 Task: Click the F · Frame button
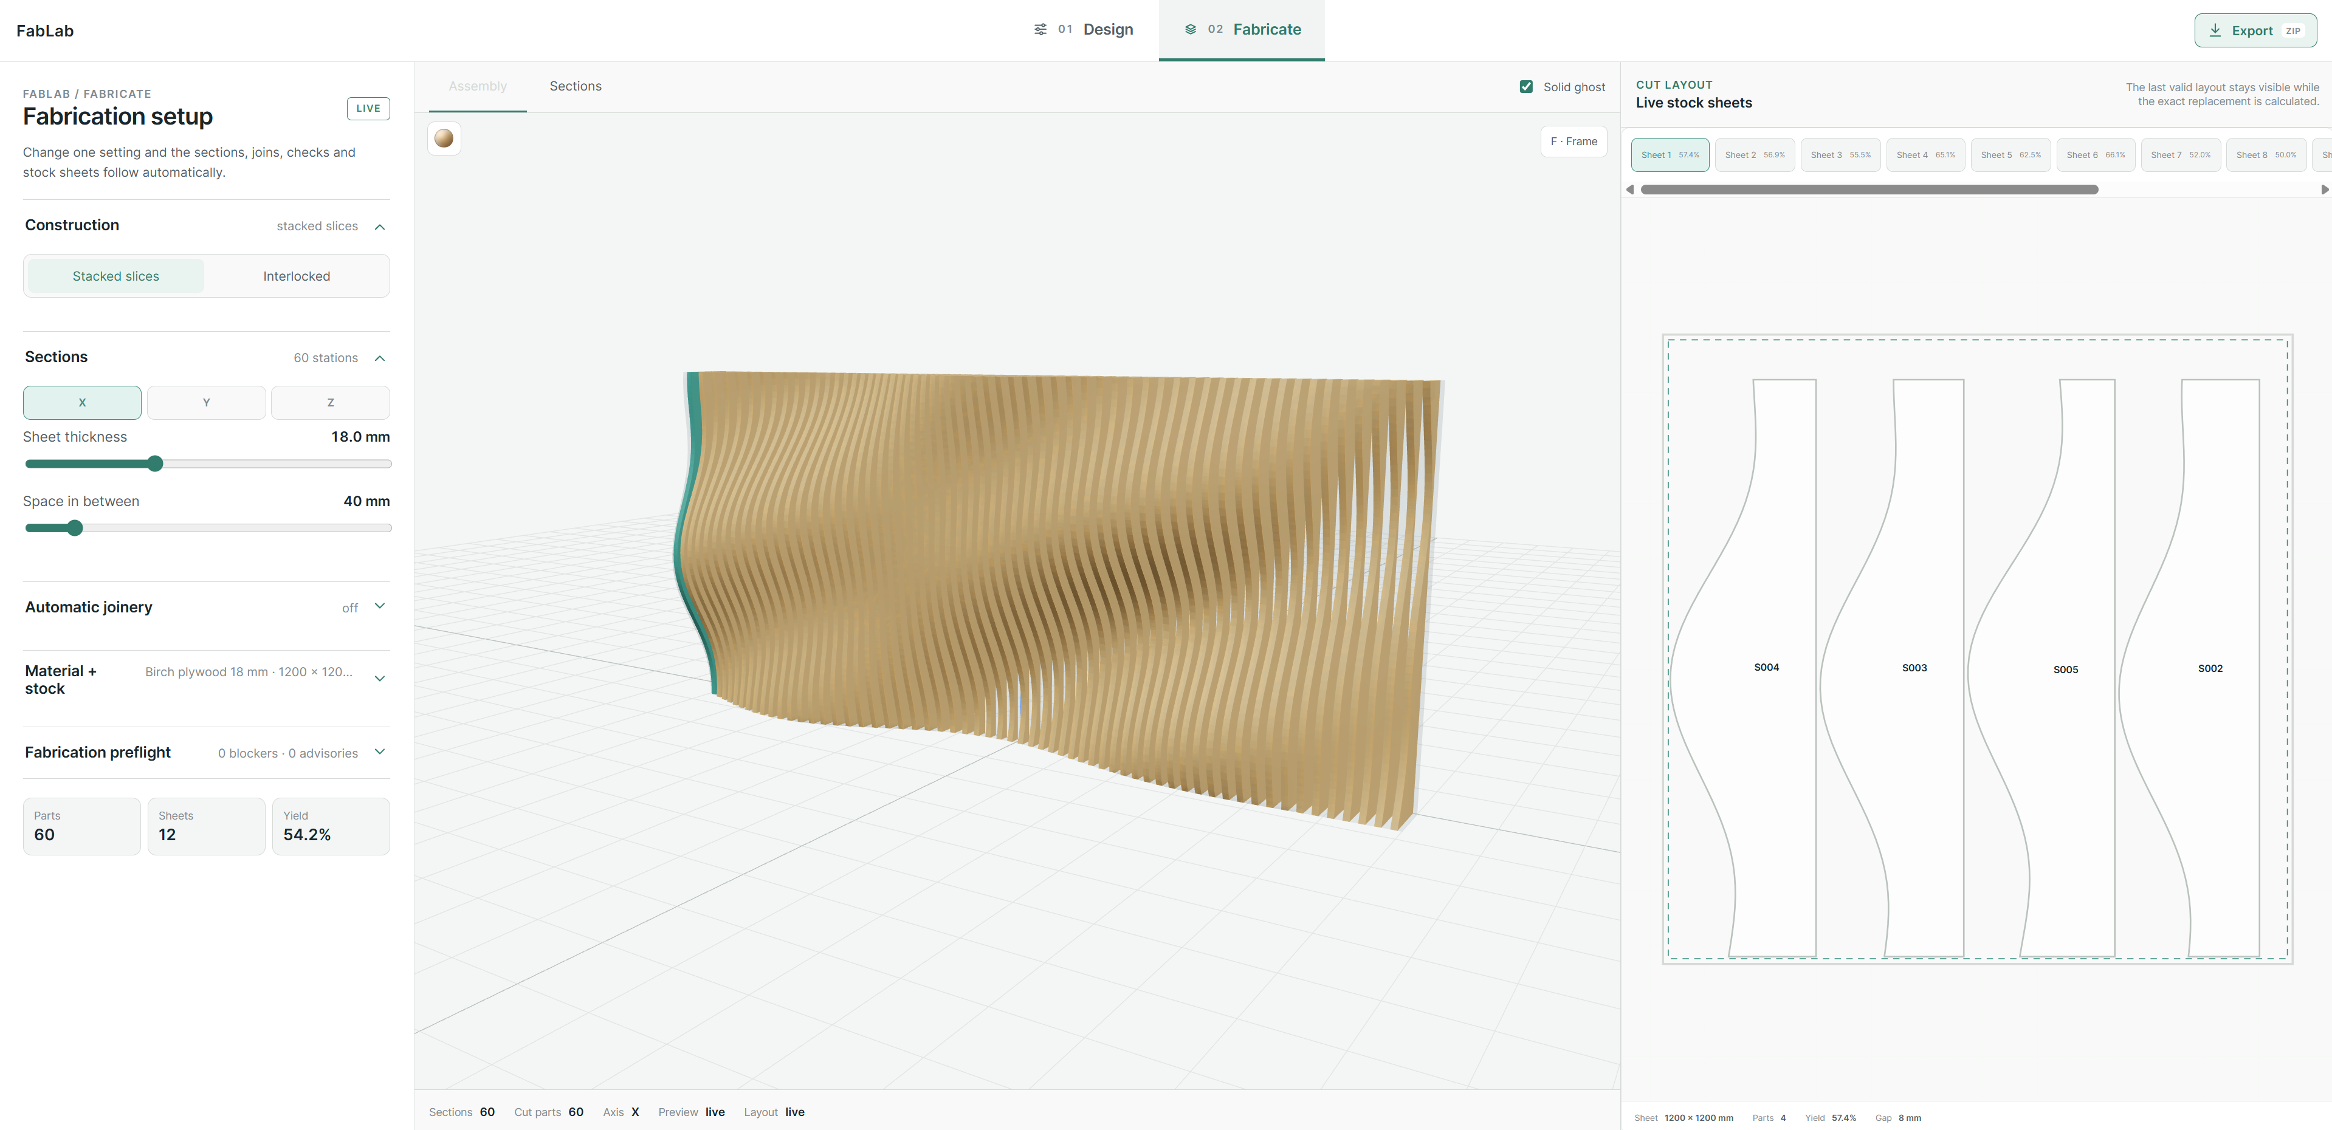point(1574,141)
